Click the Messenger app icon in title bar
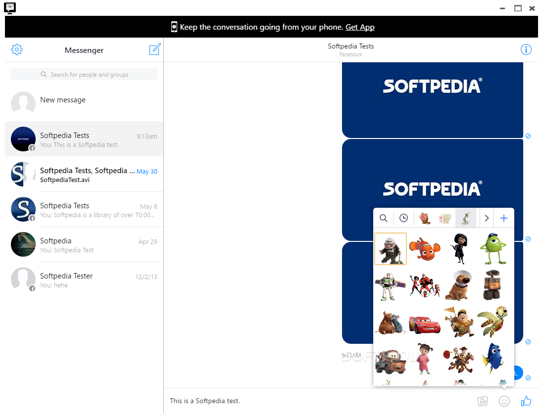 coord(10,8)
